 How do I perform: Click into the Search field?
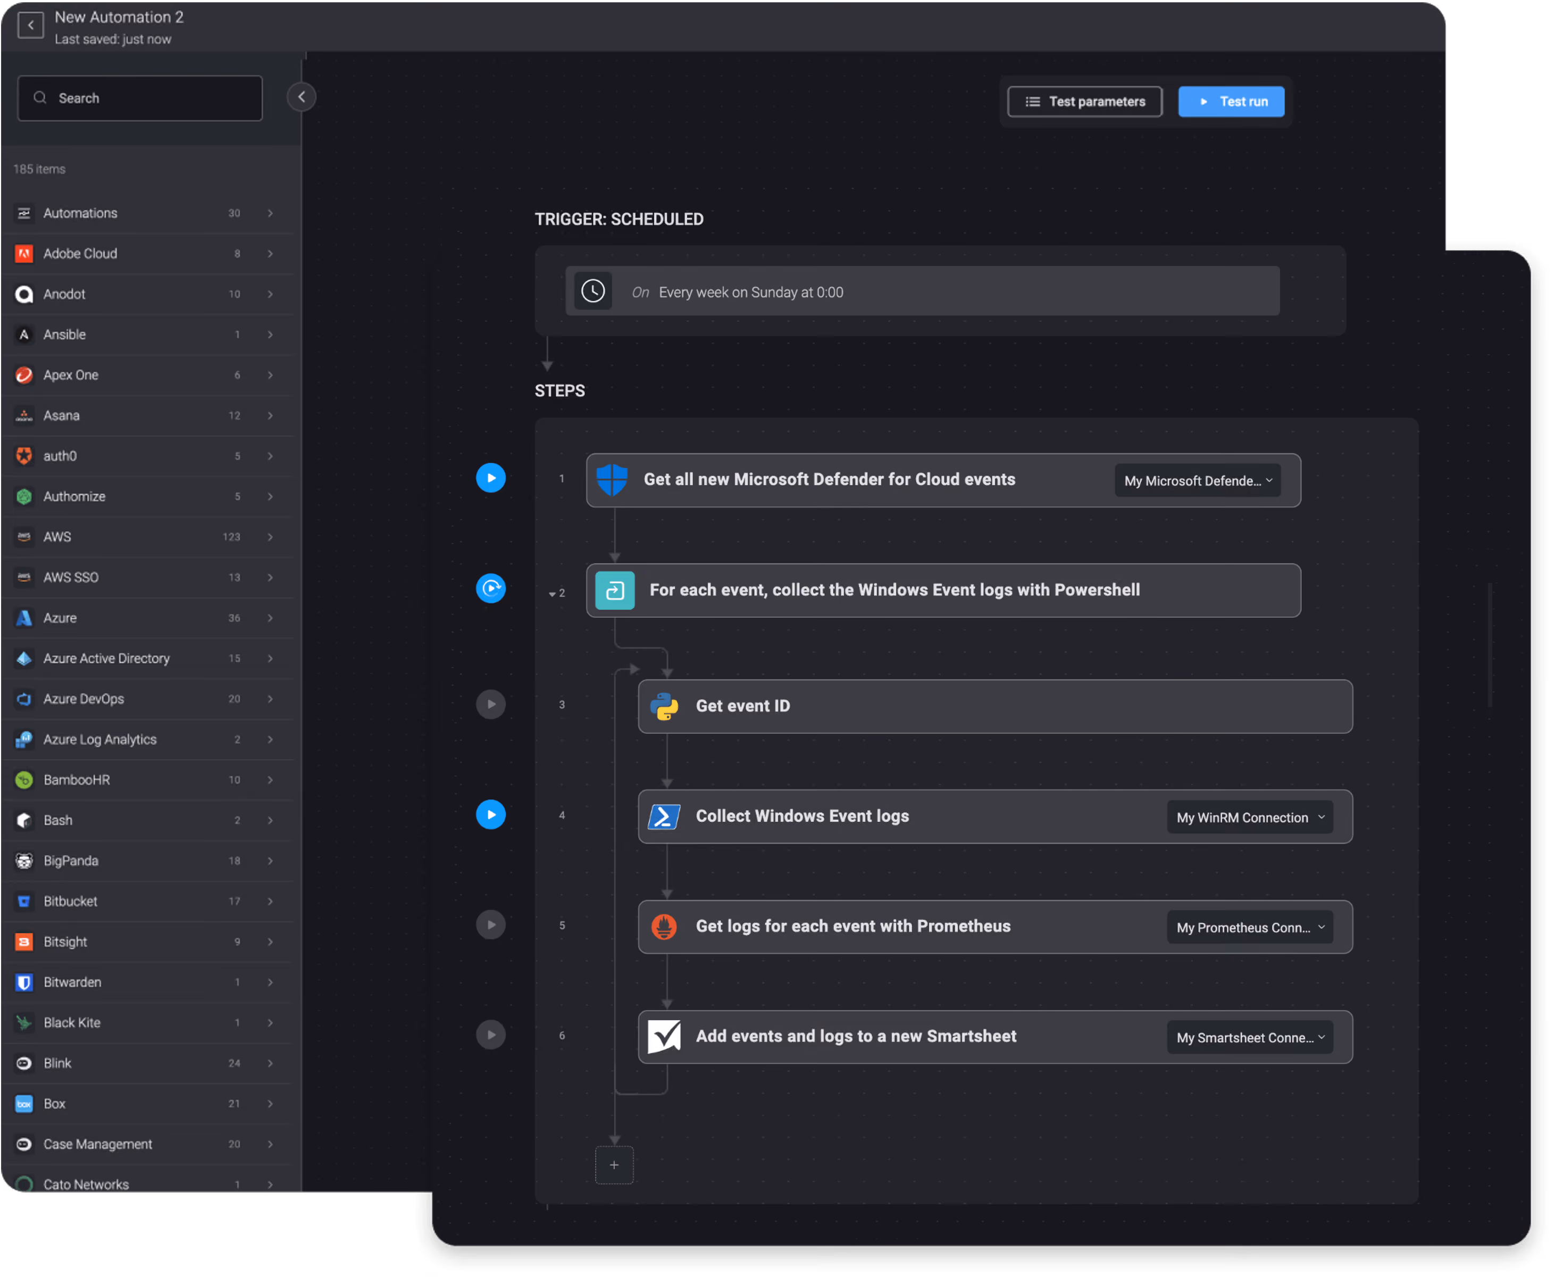click(140, 98)
